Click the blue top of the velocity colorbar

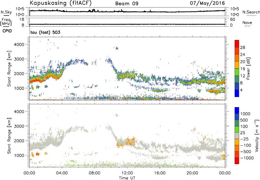237,110
